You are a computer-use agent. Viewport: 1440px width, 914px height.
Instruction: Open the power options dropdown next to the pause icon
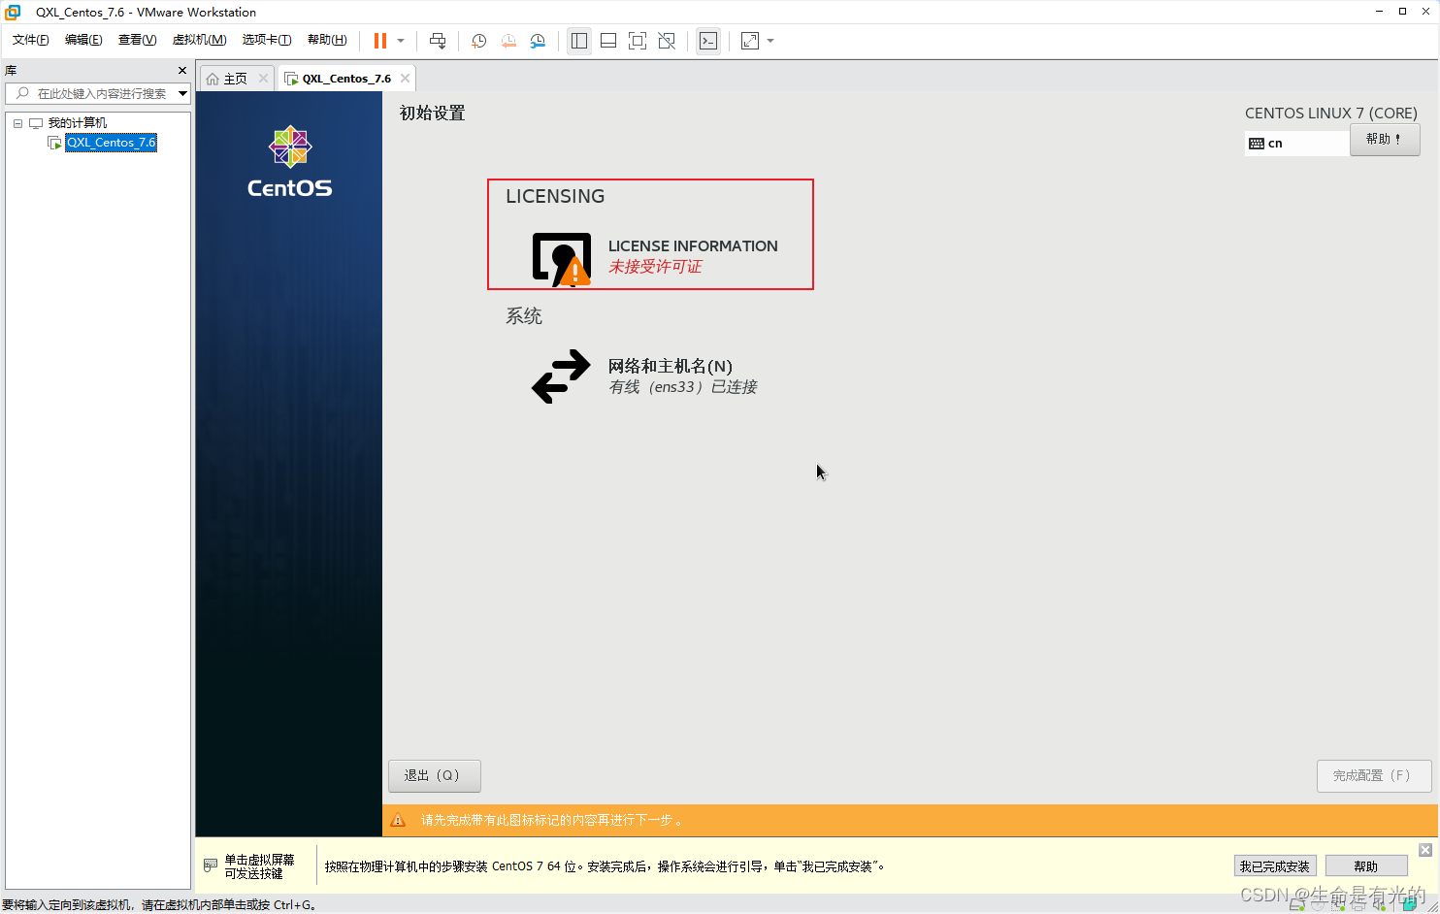pyautogui.click(x=401, y=41)
